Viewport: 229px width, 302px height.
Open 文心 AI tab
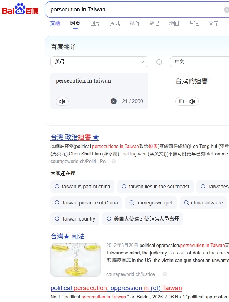click(x=55, y=24)
